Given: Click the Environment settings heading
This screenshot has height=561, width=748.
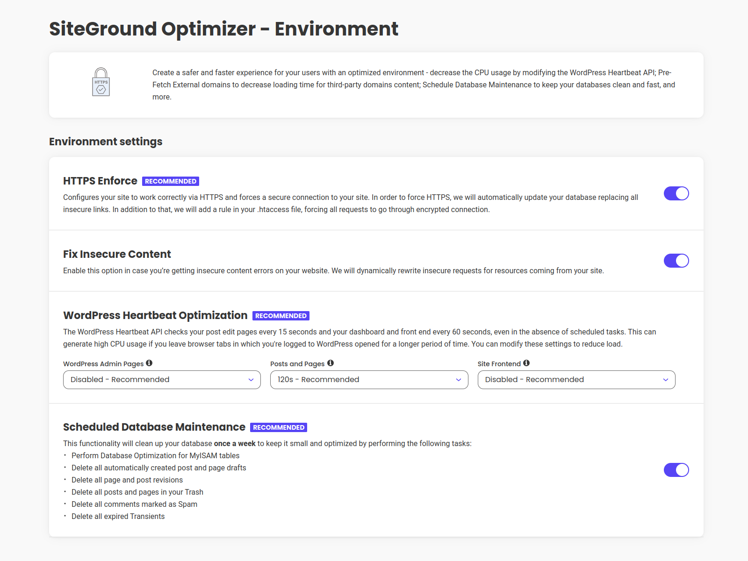Looking at the screenshot, I should [106, 142].
